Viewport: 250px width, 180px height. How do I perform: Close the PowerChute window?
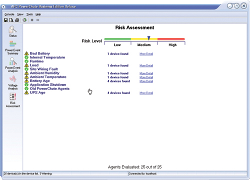pyautogui.click(x=244, y=6)
